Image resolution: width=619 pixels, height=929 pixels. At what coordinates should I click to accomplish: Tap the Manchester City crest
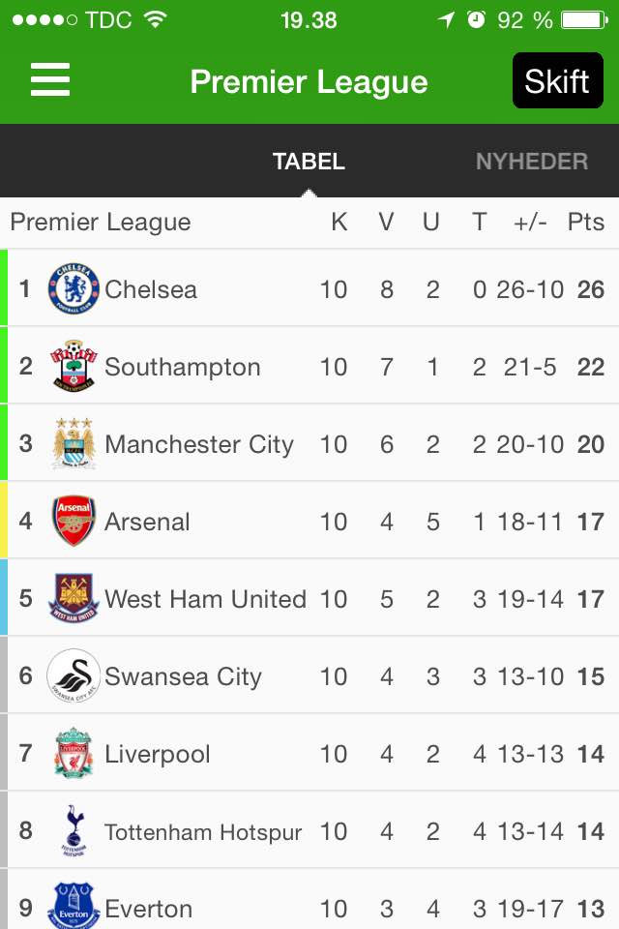(74, 443)
